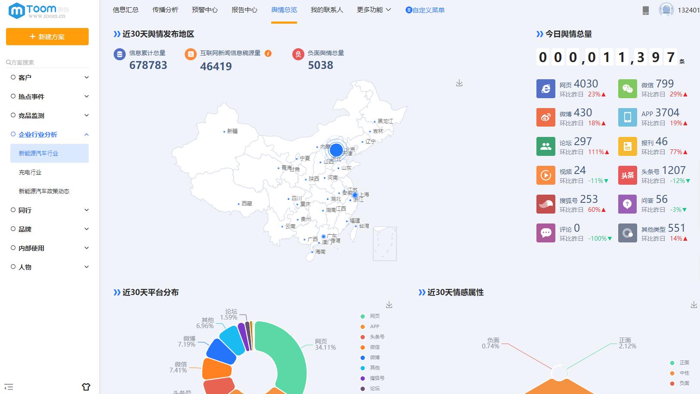
Task: Click the 负面舆情总量 negative icon
Action: point(298,55)
